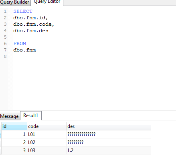
Task: Click the dbo.fnm text on line 7
Action: (24, 50)
